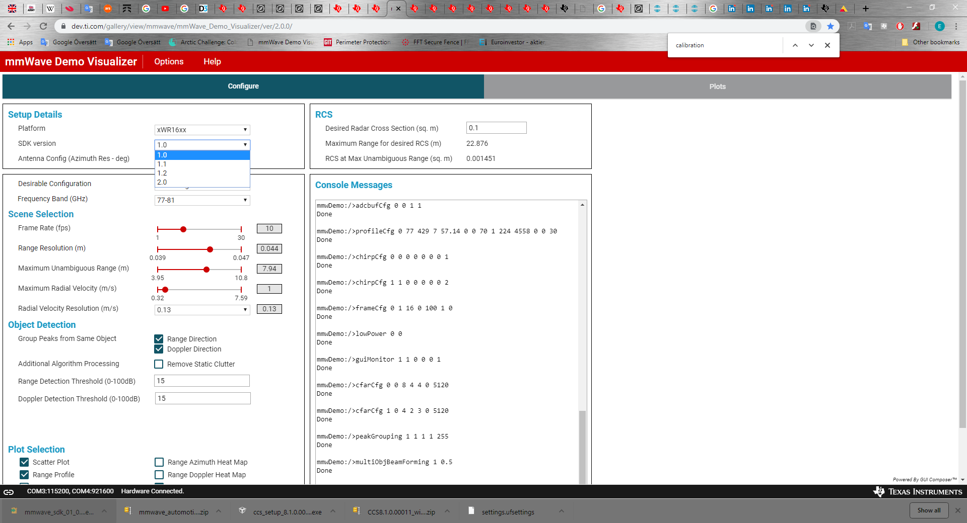Open options for mmwave_sdk download item

pyautogui.click(x=104, y=511)
